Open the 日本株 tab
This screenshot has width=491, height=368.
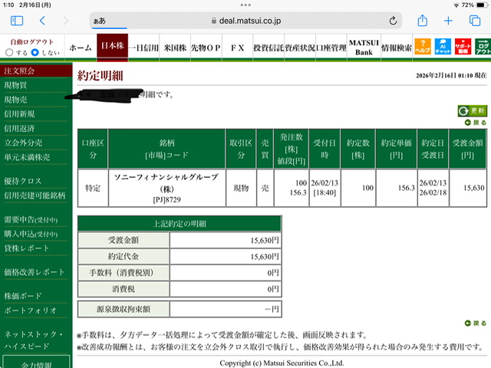[x=113, y=46]
